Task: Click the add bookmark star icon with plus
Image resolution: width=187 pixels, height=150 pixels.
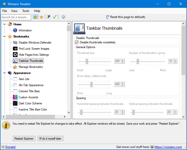Action: pyautogui.click(x=35, y=17)
